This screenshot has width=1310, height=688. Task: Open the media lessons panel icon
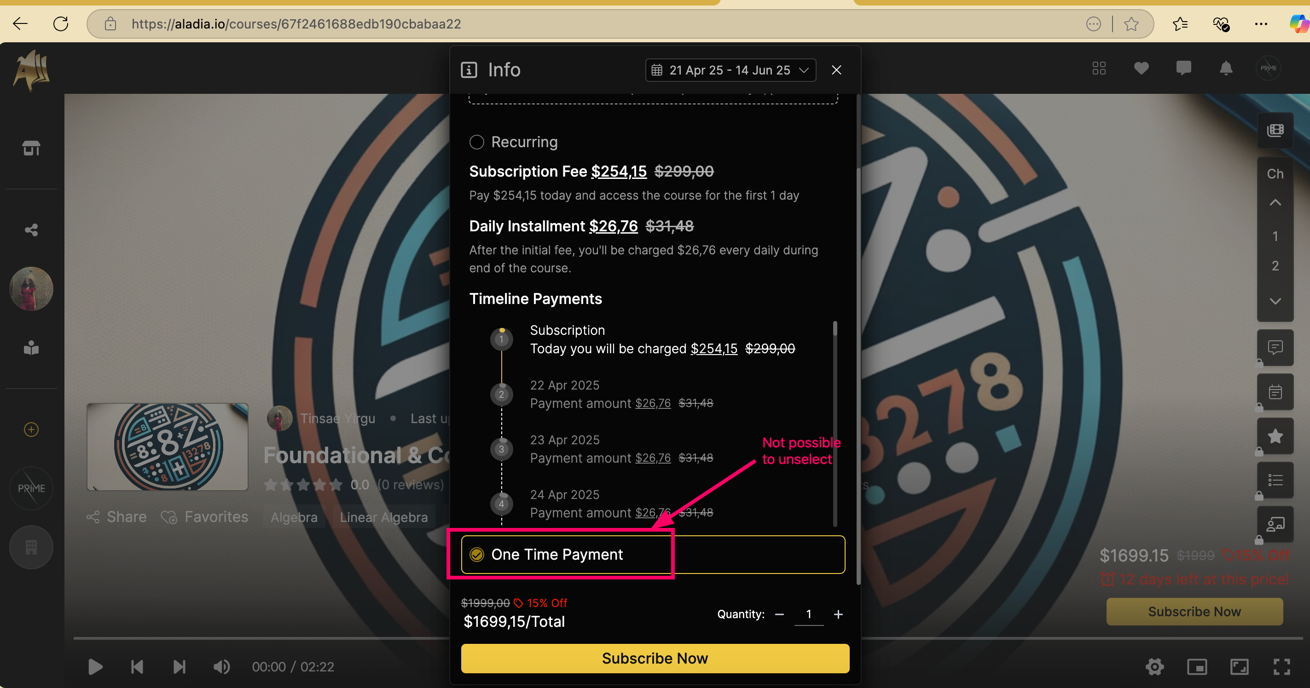(x=1275, y=130)
